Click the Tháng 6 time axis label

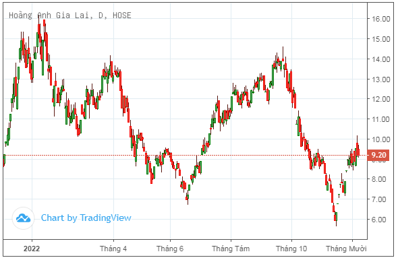pyautogui.click(x=170, y=249)
